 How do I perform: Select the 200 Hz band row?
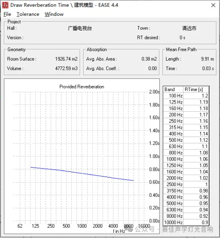click(186, 115)
